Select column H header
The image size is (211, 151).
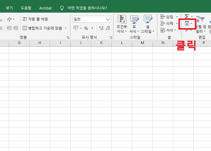40,43
